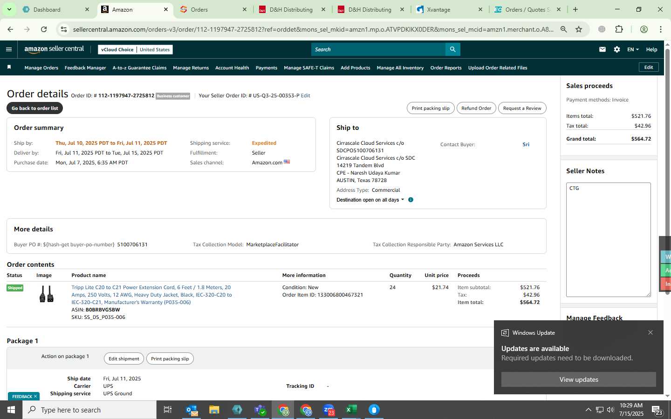Switch to the Orders / Quotes browser tab
Image resolution: width=671 pixels, height=419 pixels.
click(528, 9)
